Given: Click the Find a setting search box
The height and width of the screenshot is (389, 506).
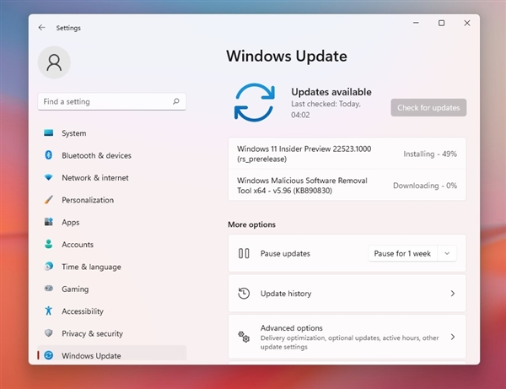Looking at the screenshot, I should tap(105, 101).
